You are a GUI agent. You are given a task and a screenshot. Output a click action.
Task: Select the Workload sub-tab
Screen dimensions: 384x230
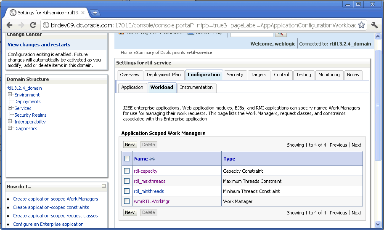coord(162,88)
